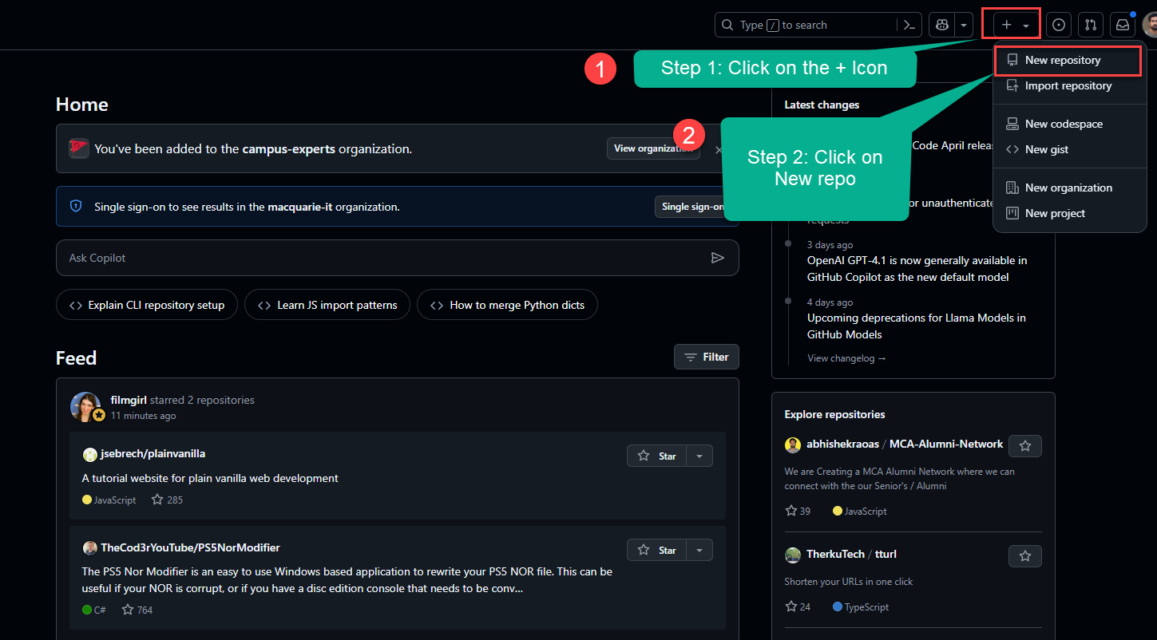Click the send arrow in Ask Copilot

pyautogui.click(x=717, y=257)
